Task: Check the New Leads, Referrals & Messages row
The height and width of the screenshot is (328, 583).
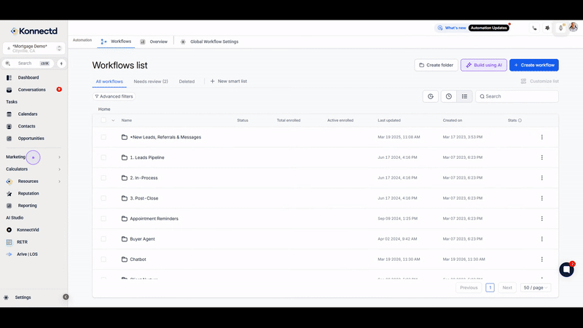Action: pyautogui.click(x=103, y=137)
